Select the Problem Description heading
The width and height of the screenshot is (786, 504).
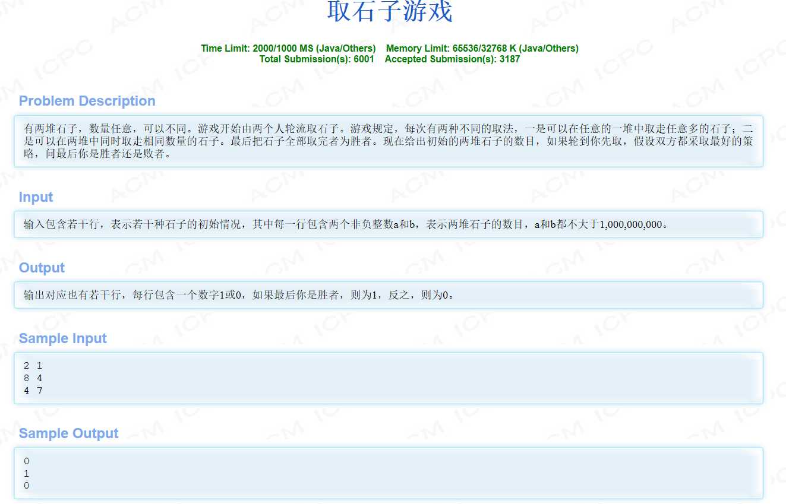point(87,101)
